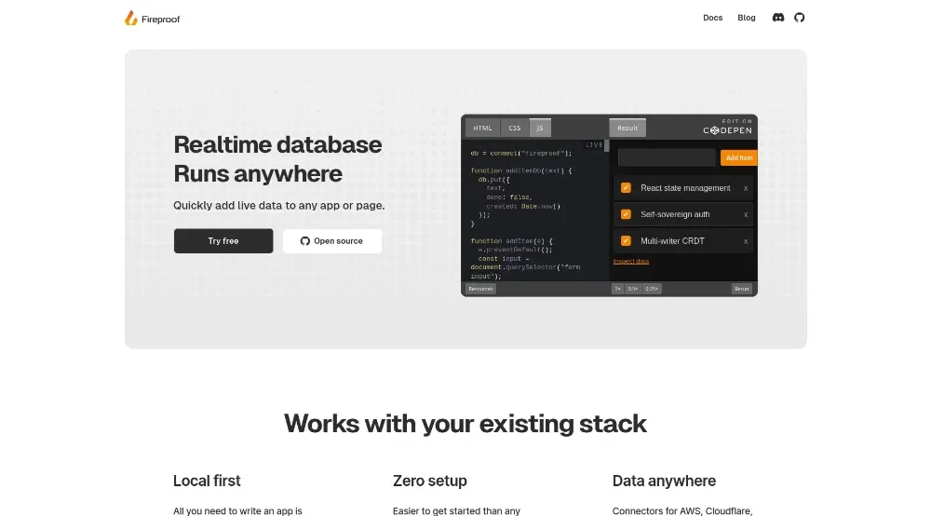This screenshot has height=516, width=931.
Task: Toggle the Result pane tab
Action: point(627,128)
